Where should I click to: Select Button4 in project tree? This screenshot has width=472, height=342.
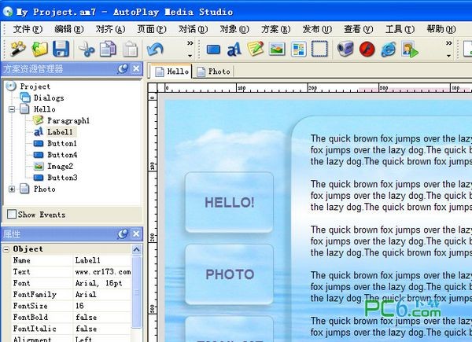tap(62, 155)
